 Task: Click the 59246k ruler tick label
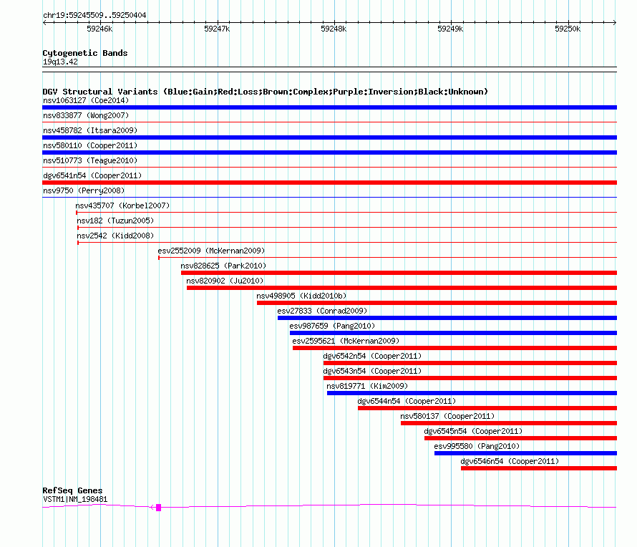pos(99,29)
